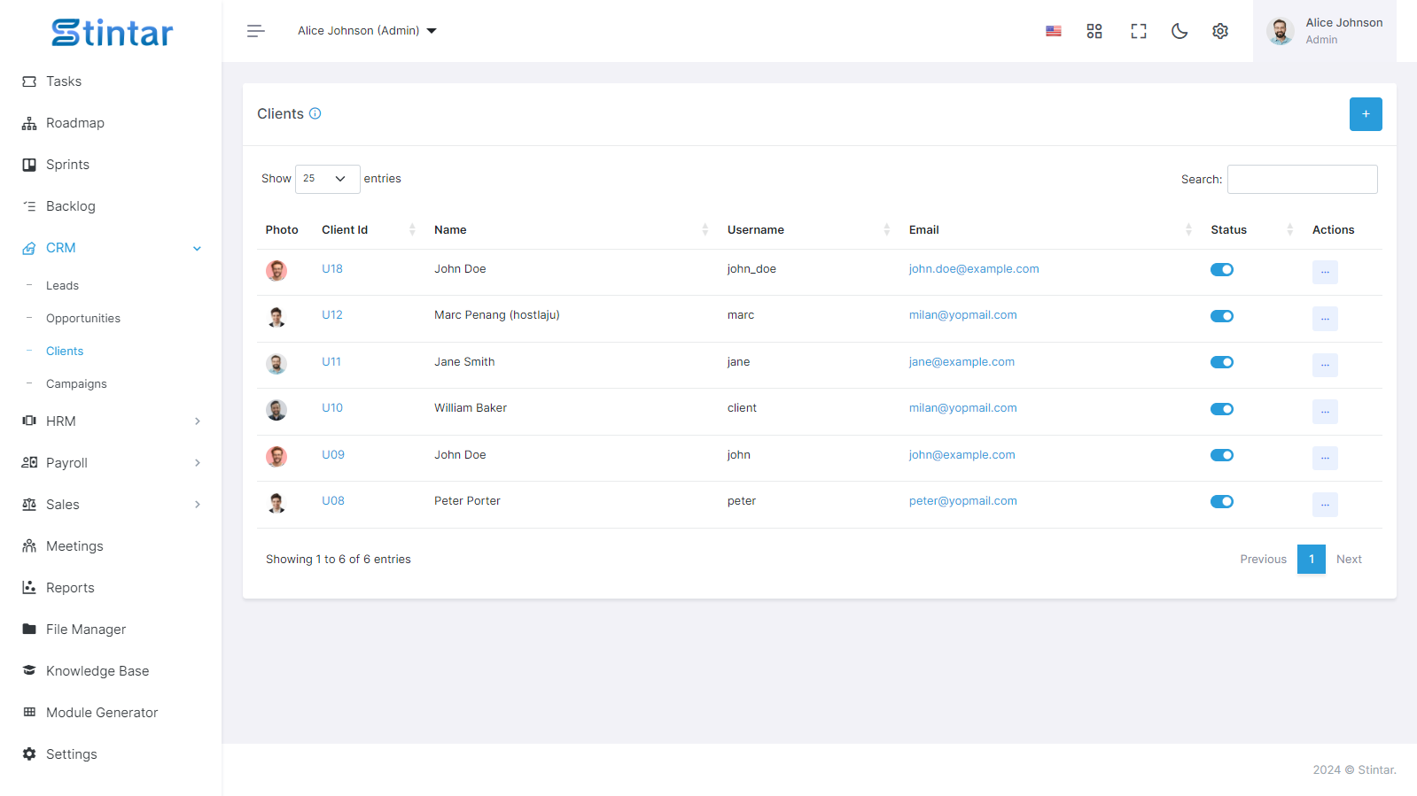Viewport: 1417px width, 796px height.
Task: Click the Meetings sidebar icon
Action: [29, 546]
